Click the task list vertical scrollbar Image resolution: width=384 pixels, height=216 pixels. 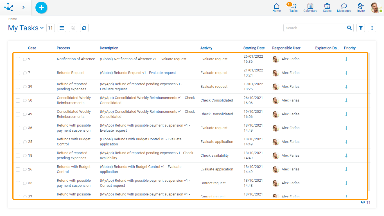click(x=369, y=122)
